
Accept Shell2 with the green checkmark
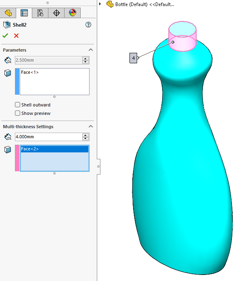tap(5, 36)
